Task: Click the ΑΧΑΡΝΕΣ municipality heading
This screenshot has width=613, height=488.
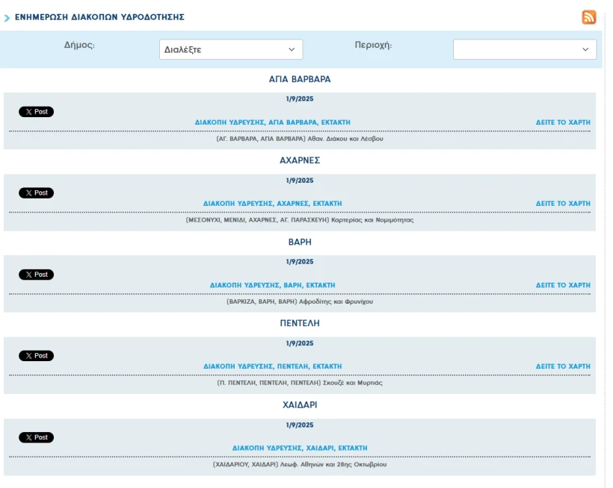Action: (300, 160)
